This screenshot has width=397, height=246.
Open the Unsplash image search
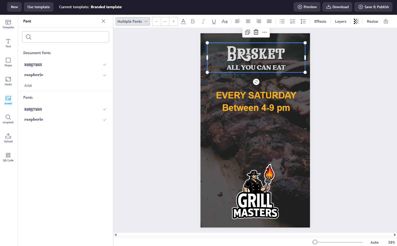click(8, 119)
